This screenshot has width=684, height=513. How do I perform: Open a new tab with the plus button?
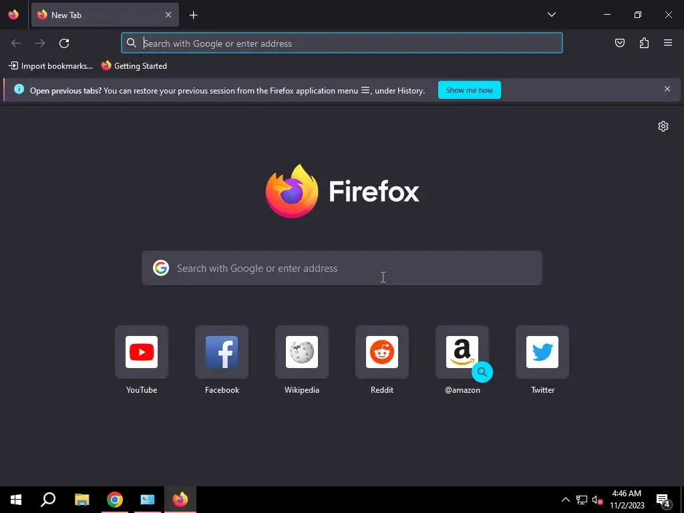[x=193, y=15]
